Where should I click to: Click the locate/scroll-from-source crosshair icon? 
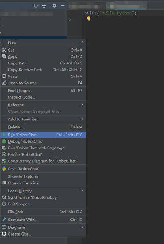pyautogui.click(x=36, y=6)
